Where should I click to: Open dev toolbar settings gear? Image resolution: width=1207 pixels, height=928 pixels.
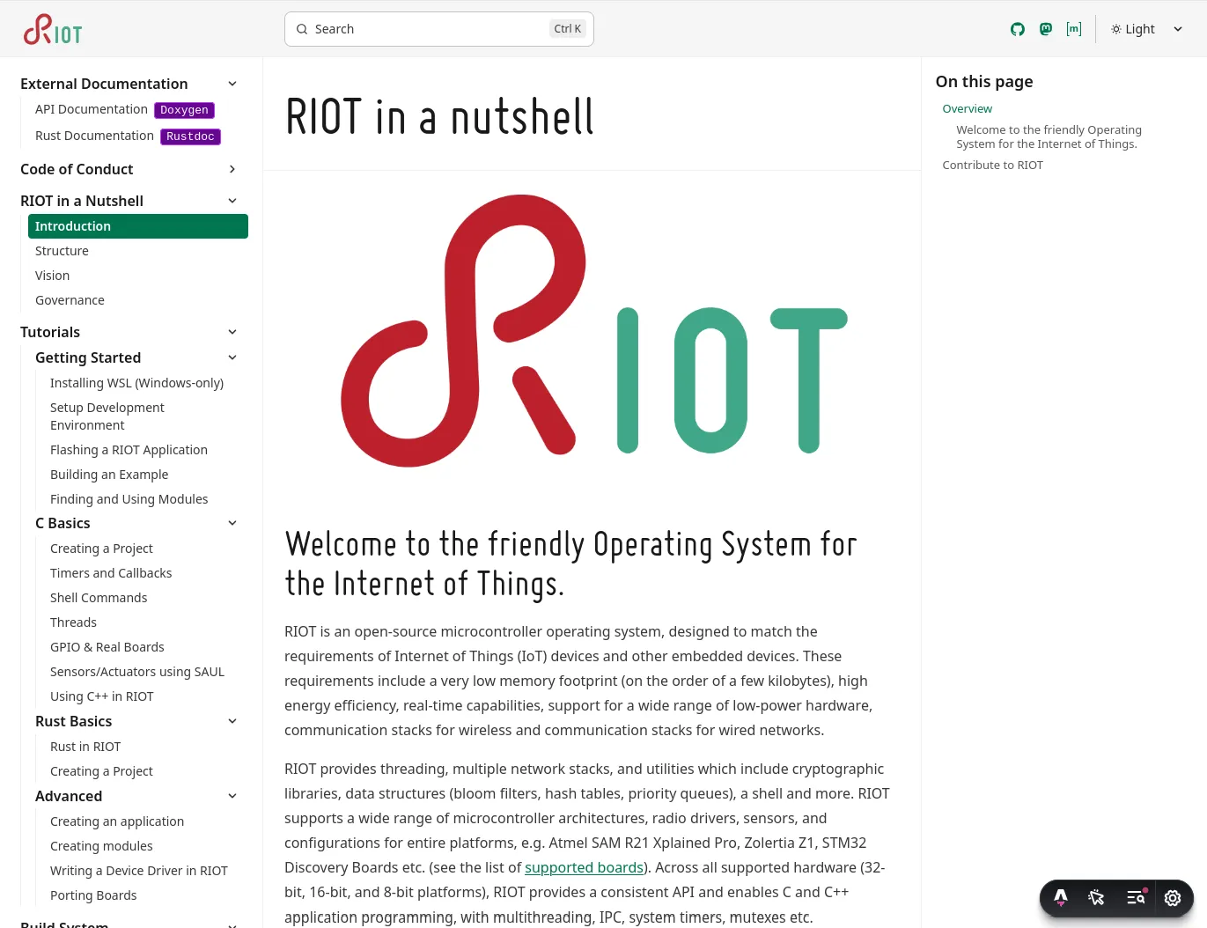point(1173,898)
